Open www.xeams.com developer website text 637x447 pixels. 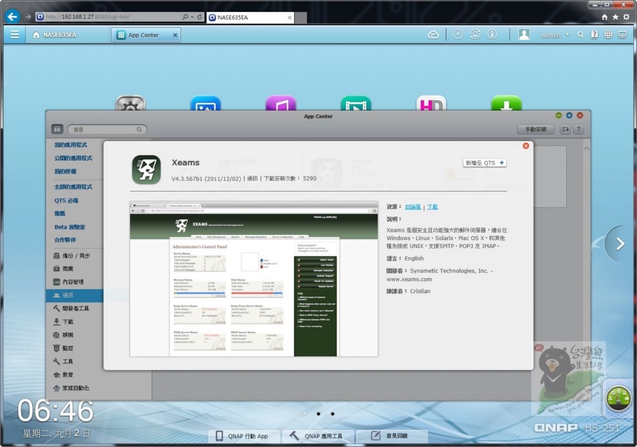click(x=409, y=279)
